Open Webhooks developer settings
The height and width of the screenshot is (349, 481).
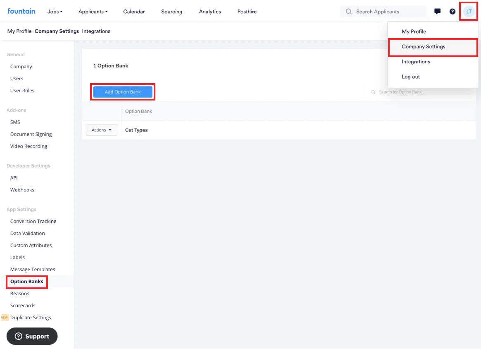[22, 190]
